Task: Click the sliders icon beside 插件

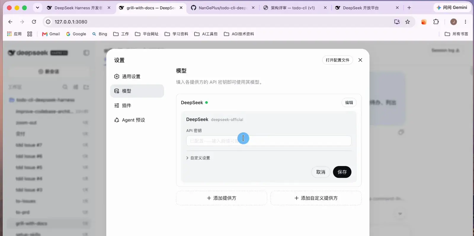Action: coord(117,106)
